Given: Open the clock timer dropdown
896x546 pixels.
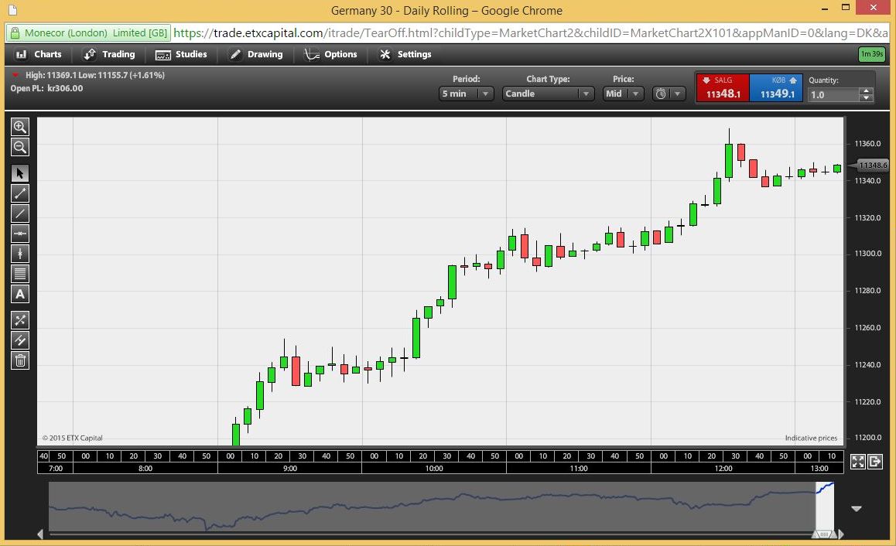Looking at the screenshot, I should (669, 94).
